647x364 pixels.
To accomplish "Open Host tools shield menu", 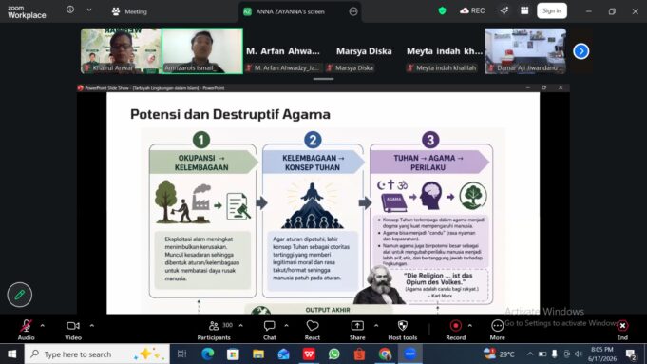I will (x=403, y=330).
